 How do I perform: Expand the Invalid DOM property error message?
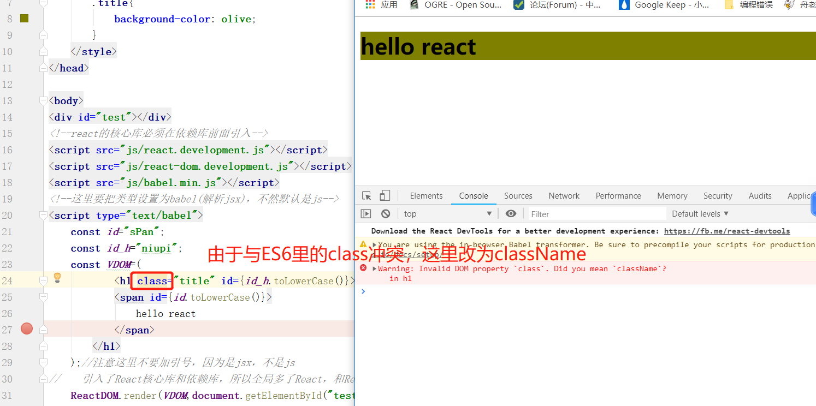pyautogui.click(x=375, y=269)
